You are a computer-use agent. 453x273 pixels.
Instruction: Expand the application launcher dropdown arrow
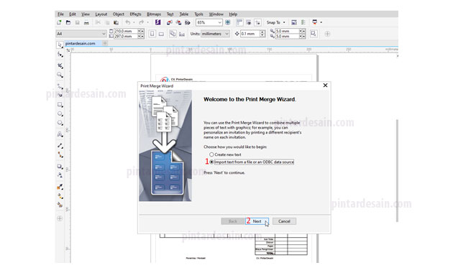click(321, 22)
